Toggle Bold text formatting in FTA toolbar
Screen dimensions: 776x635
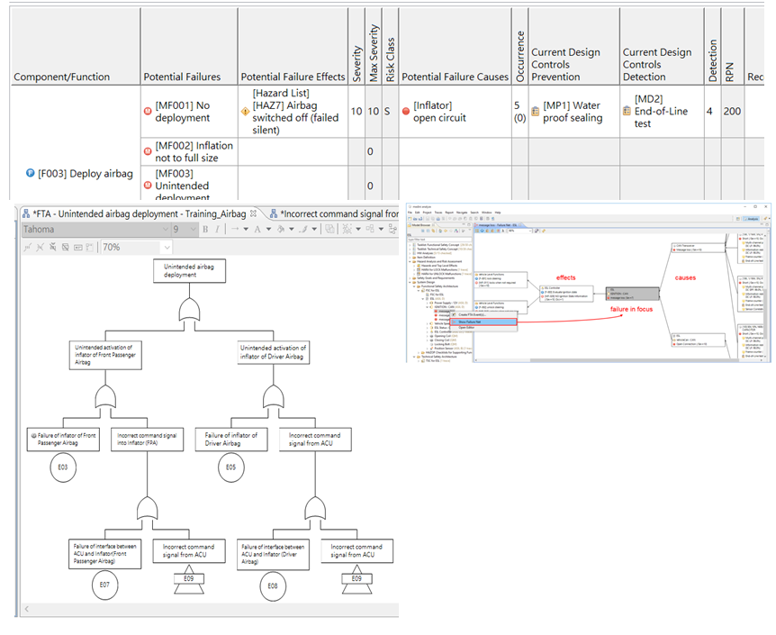tap(205, 230)
